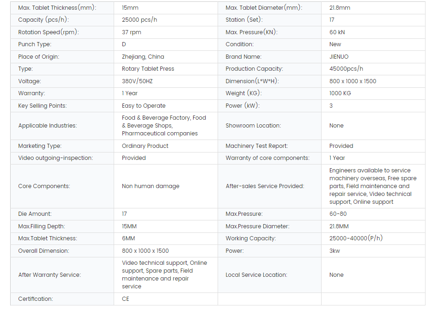Click the 'After-sales Service Provided:' label

(265, 186)
